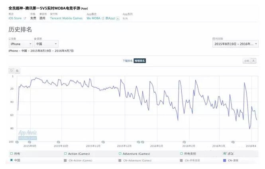Click the CN-游戏 legend label
Image resolution: width=265 pixels, height=169 pixels.
tap(233, 160)
